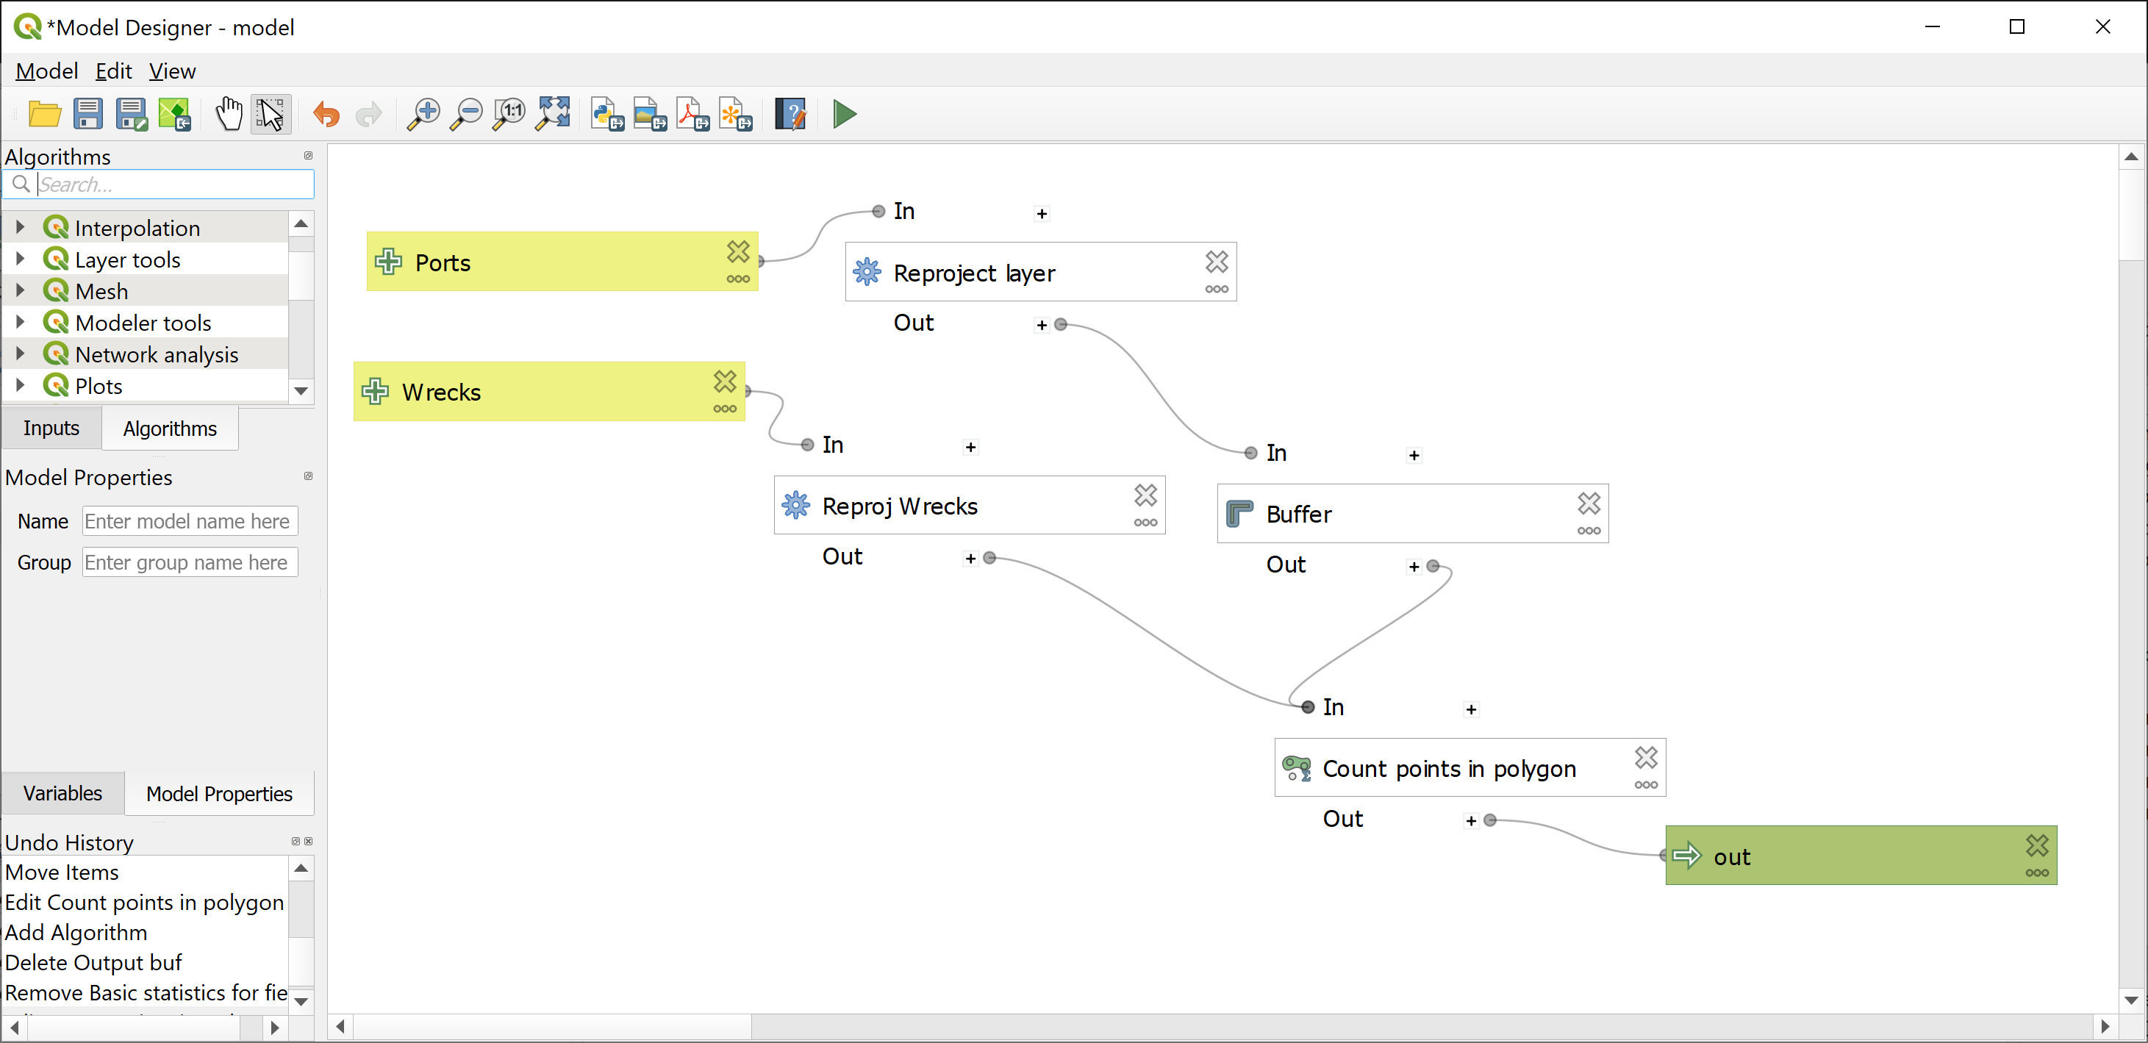
Task: Click the Undo arrow icon
Action: click(x=326, y=114)
